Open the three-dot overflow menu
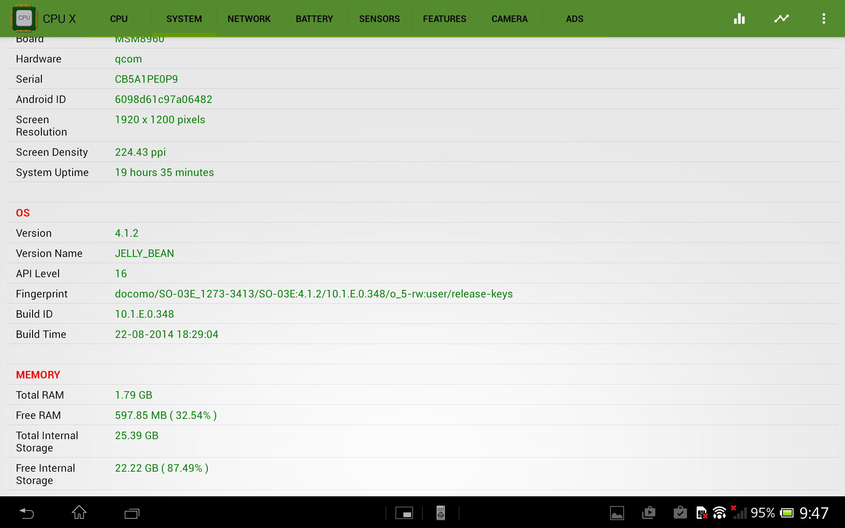845x528 pixels. point(823,18)
